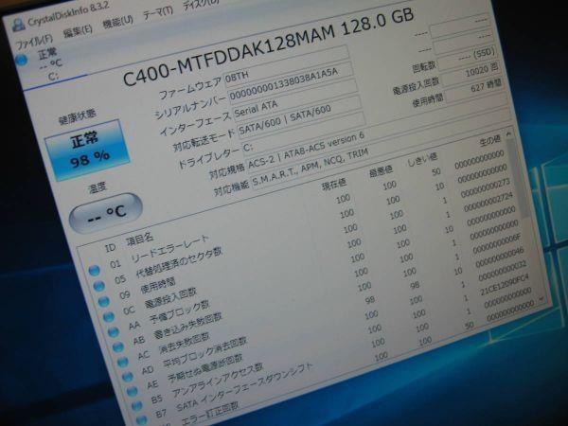Click status icon for AA 予備ブロック数
Viewport: 568px width, 426px height.
(113, 332)
